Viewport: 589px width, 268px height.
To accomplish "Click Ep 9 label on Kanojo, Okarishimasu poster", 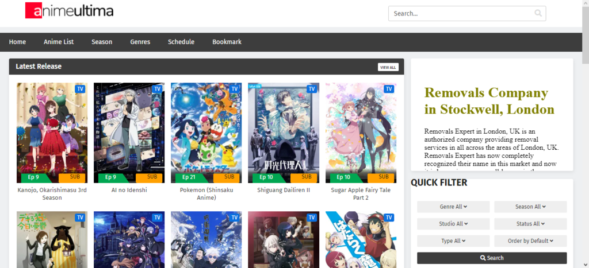I will coord(33,177).
